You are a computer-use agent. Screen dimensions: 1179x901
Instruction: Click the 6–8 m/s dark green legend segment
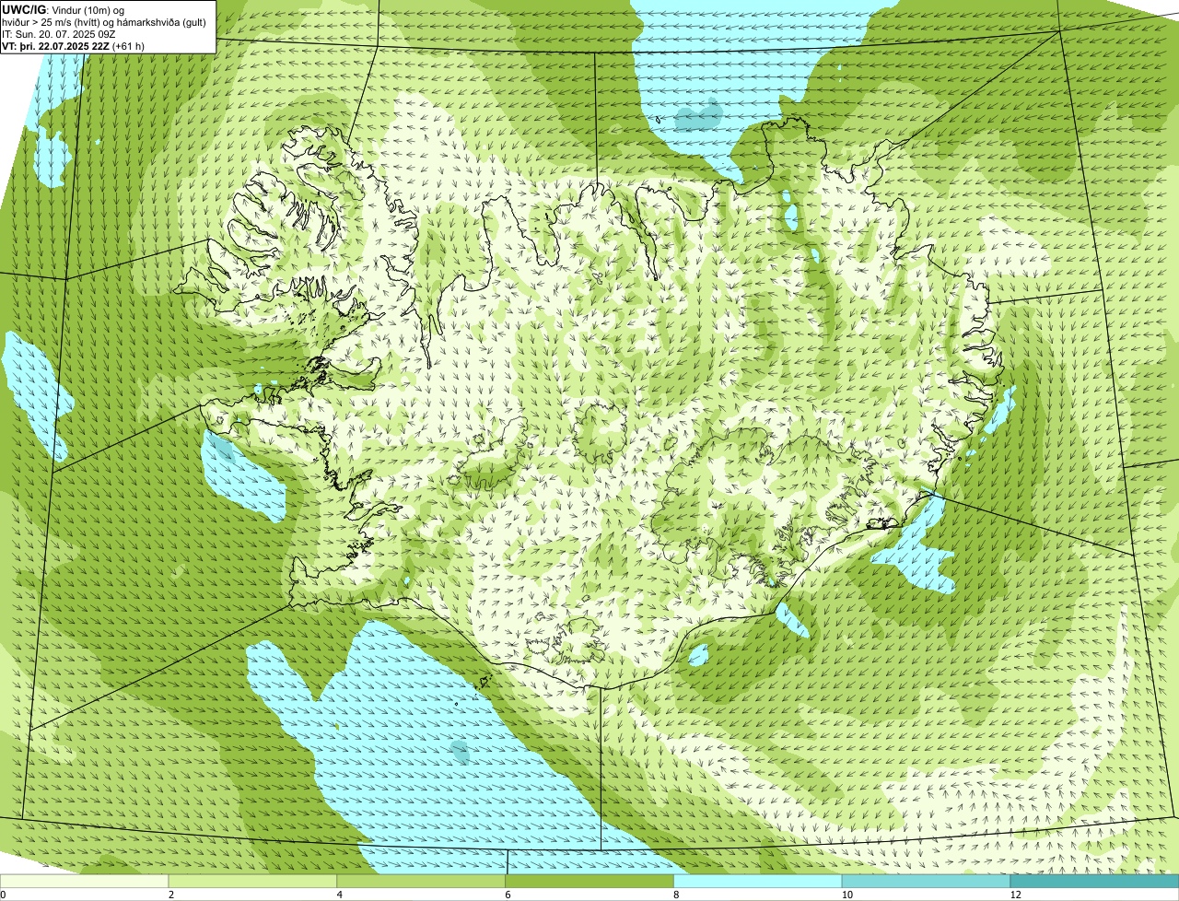pos(590,882)
